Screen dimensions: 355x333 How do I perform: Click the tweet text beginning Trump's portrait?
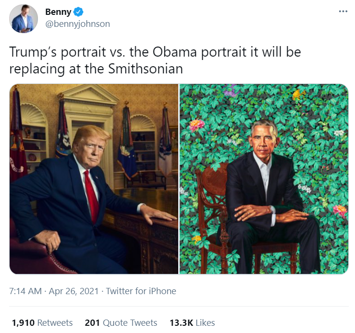click(155, 60)
